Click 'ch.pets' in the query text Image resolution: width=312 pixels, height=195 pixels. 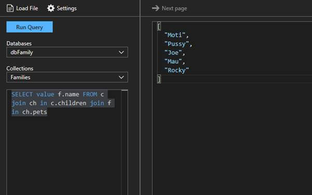click(x=35, y=112)
